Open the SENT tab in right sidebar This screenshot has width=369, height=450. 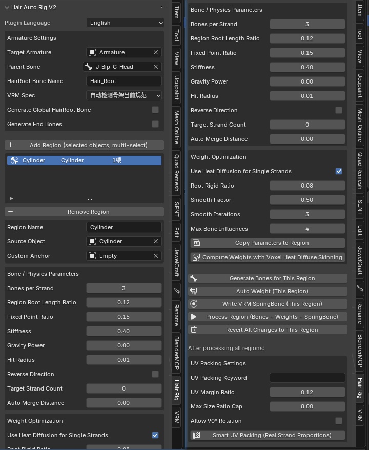(360, 207)
